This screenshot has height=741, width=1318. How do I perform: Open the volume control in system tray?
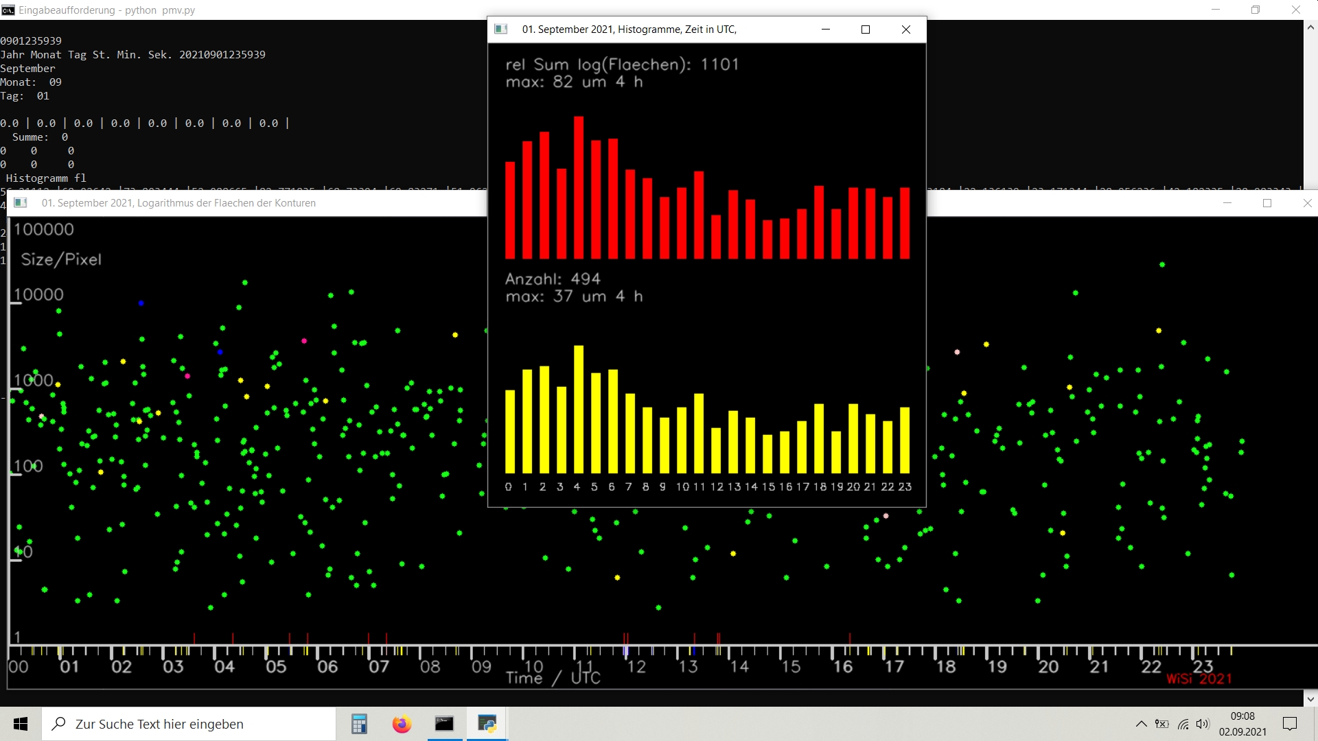point(1203,724)
